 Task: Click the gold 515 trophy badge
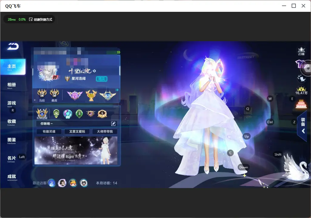pos(91,95)
